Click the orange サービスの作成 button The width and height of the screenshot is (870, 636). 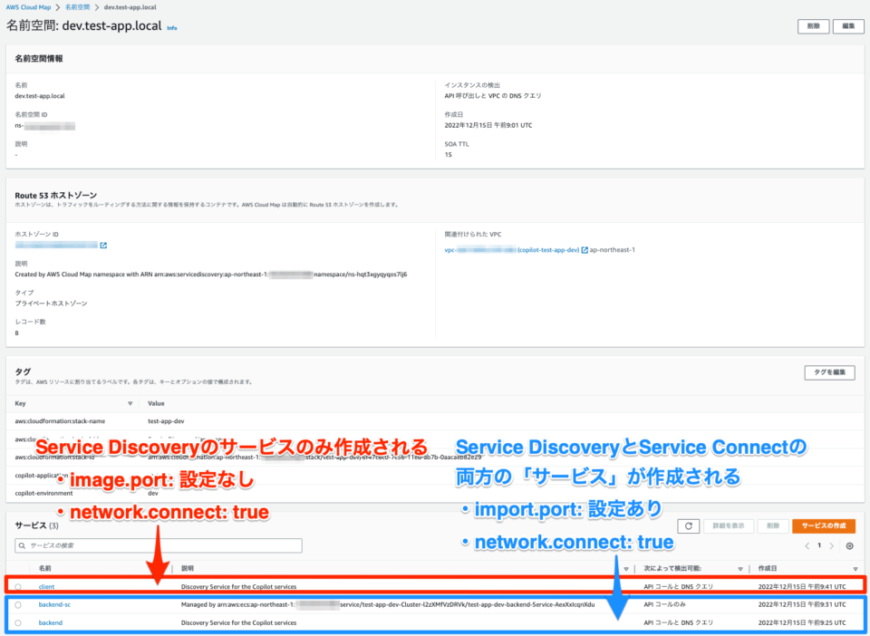click(824, 525)
